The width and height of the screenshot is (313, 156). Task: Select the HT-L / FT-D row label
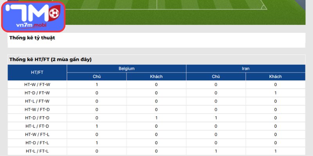(x=37, y=126)
